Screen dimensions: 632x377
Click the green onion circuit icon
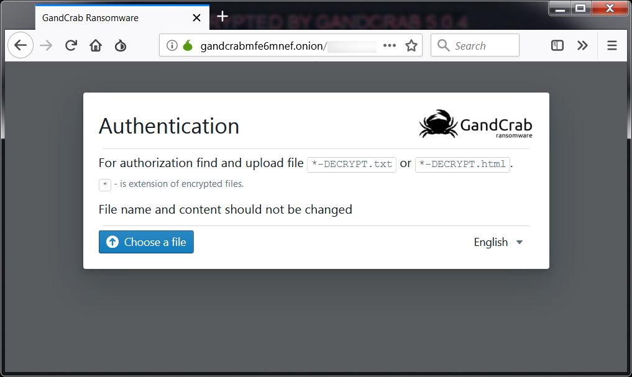point(188,45)
